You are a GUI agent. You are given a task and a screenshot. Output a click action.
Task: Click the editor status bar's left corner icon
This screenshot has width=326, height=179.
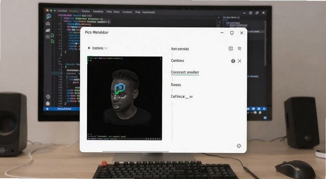47,109
